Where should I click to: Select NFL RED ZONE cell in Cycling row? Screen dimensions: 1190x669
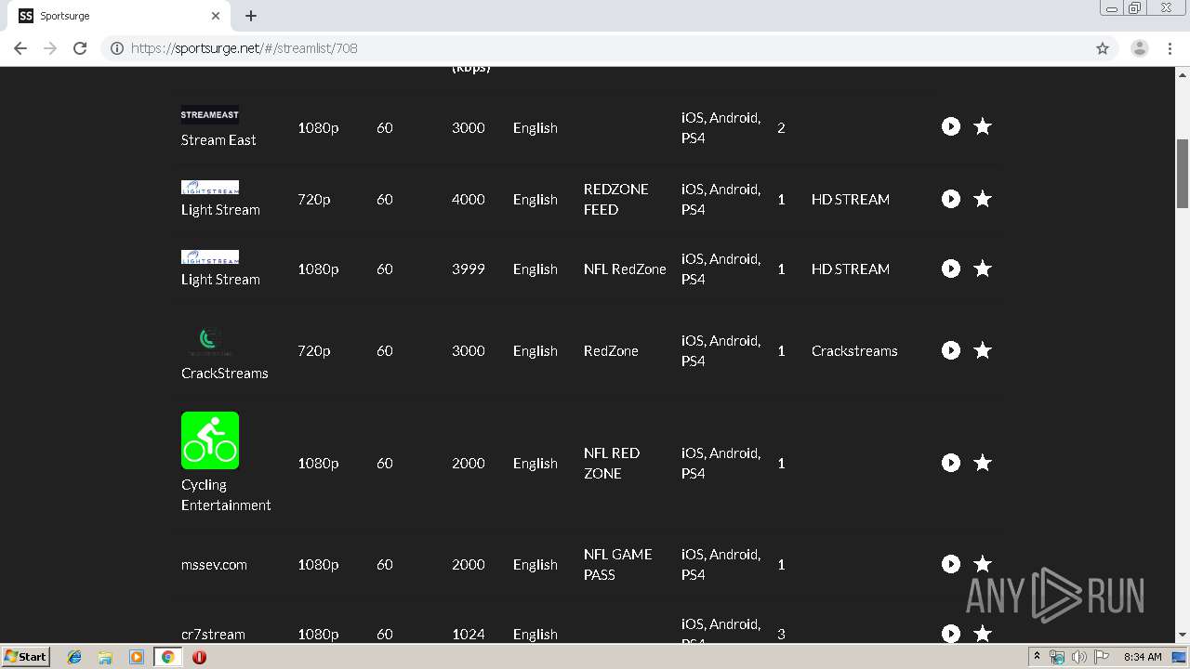(612, 464)
